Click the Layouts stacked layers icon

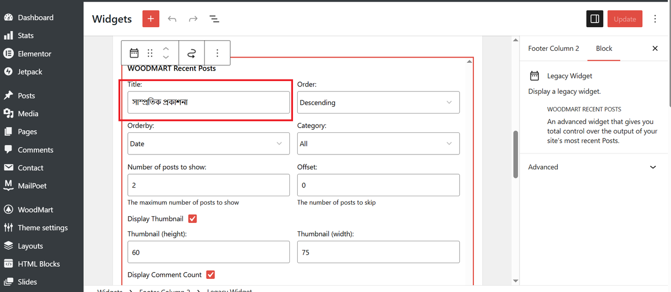tap(8, 245)
